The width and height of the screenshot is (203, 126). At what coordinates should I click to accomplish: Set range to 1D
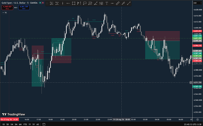[4, 124]
